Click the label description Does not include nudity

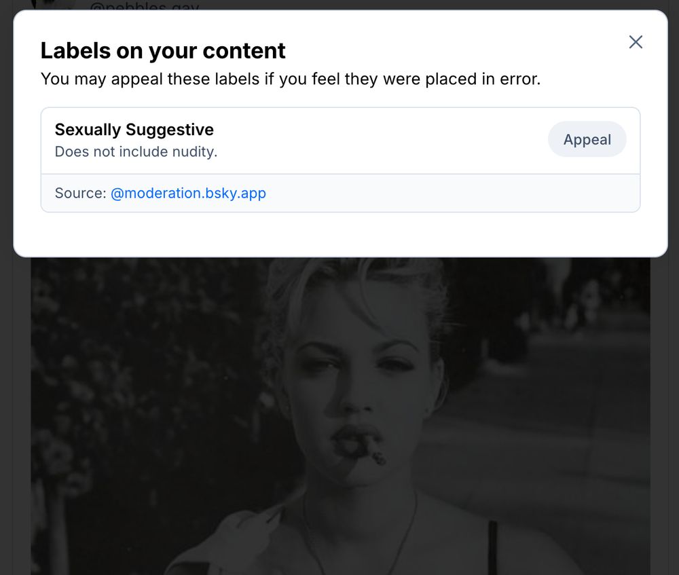point(135,151)
